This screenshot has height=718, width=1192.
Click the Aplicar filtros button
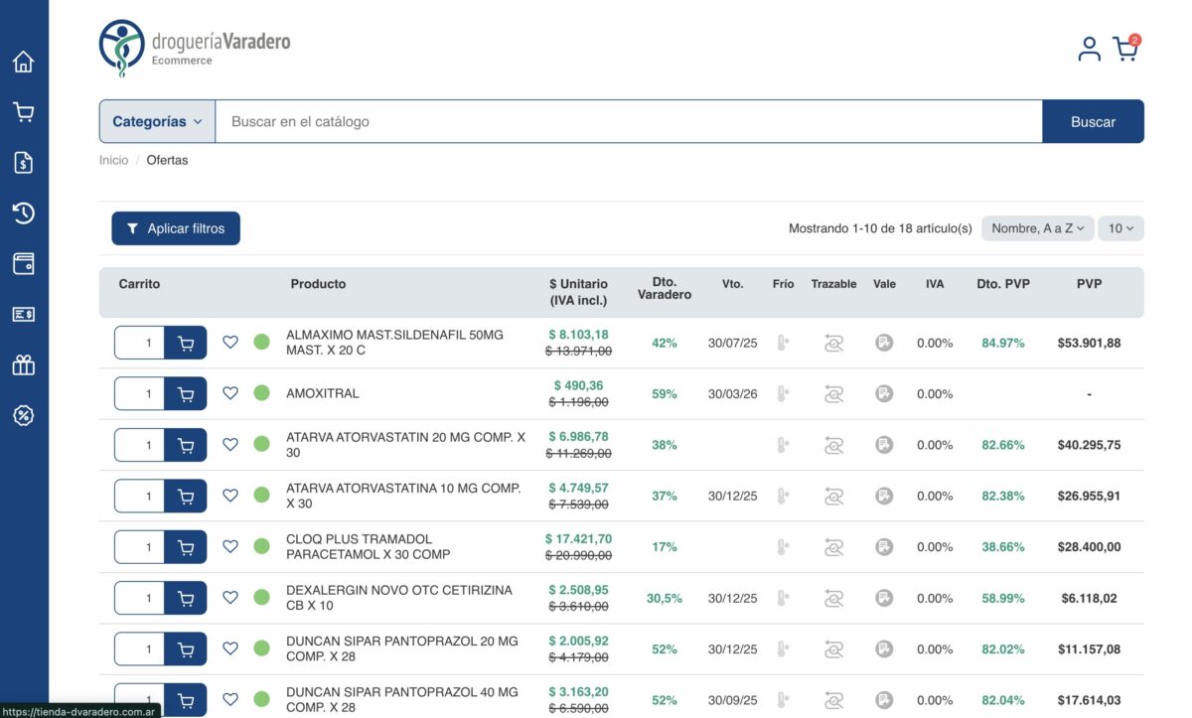176,228
